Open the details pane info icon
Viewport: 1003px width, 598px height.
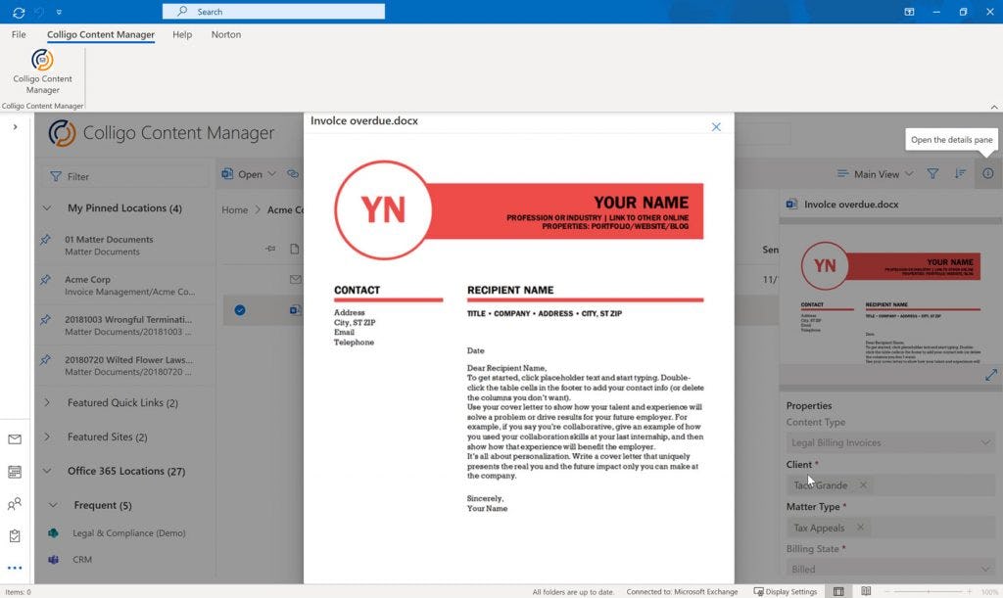[988, 173]
